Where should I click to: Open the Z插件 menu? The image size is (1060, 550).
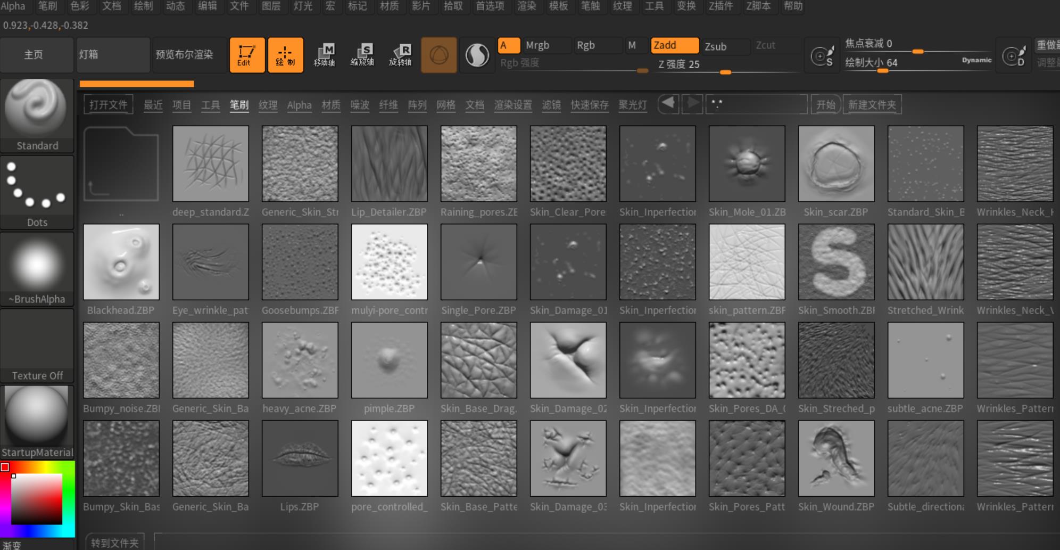721,6
